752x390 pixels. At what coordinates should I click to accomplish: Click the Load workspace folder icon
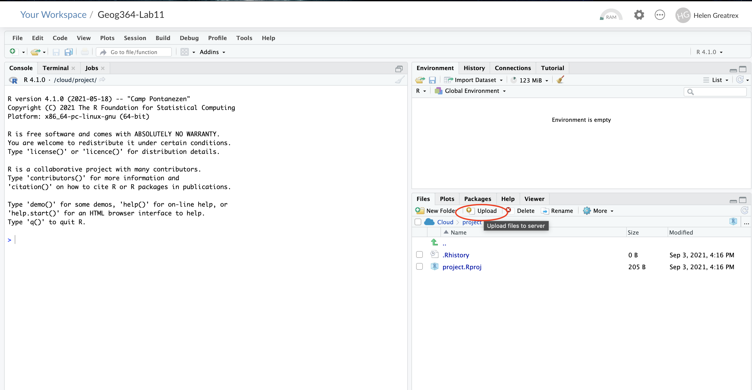[420, 80]
